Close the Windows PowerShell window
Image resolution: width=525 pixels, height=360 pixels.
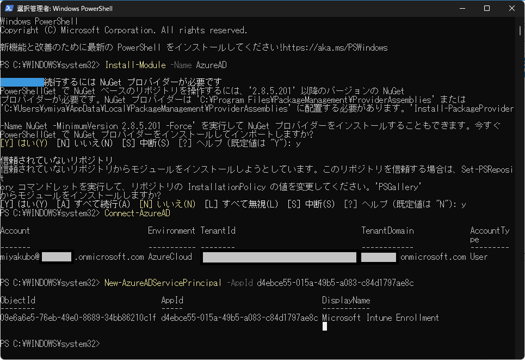(511, 8)
